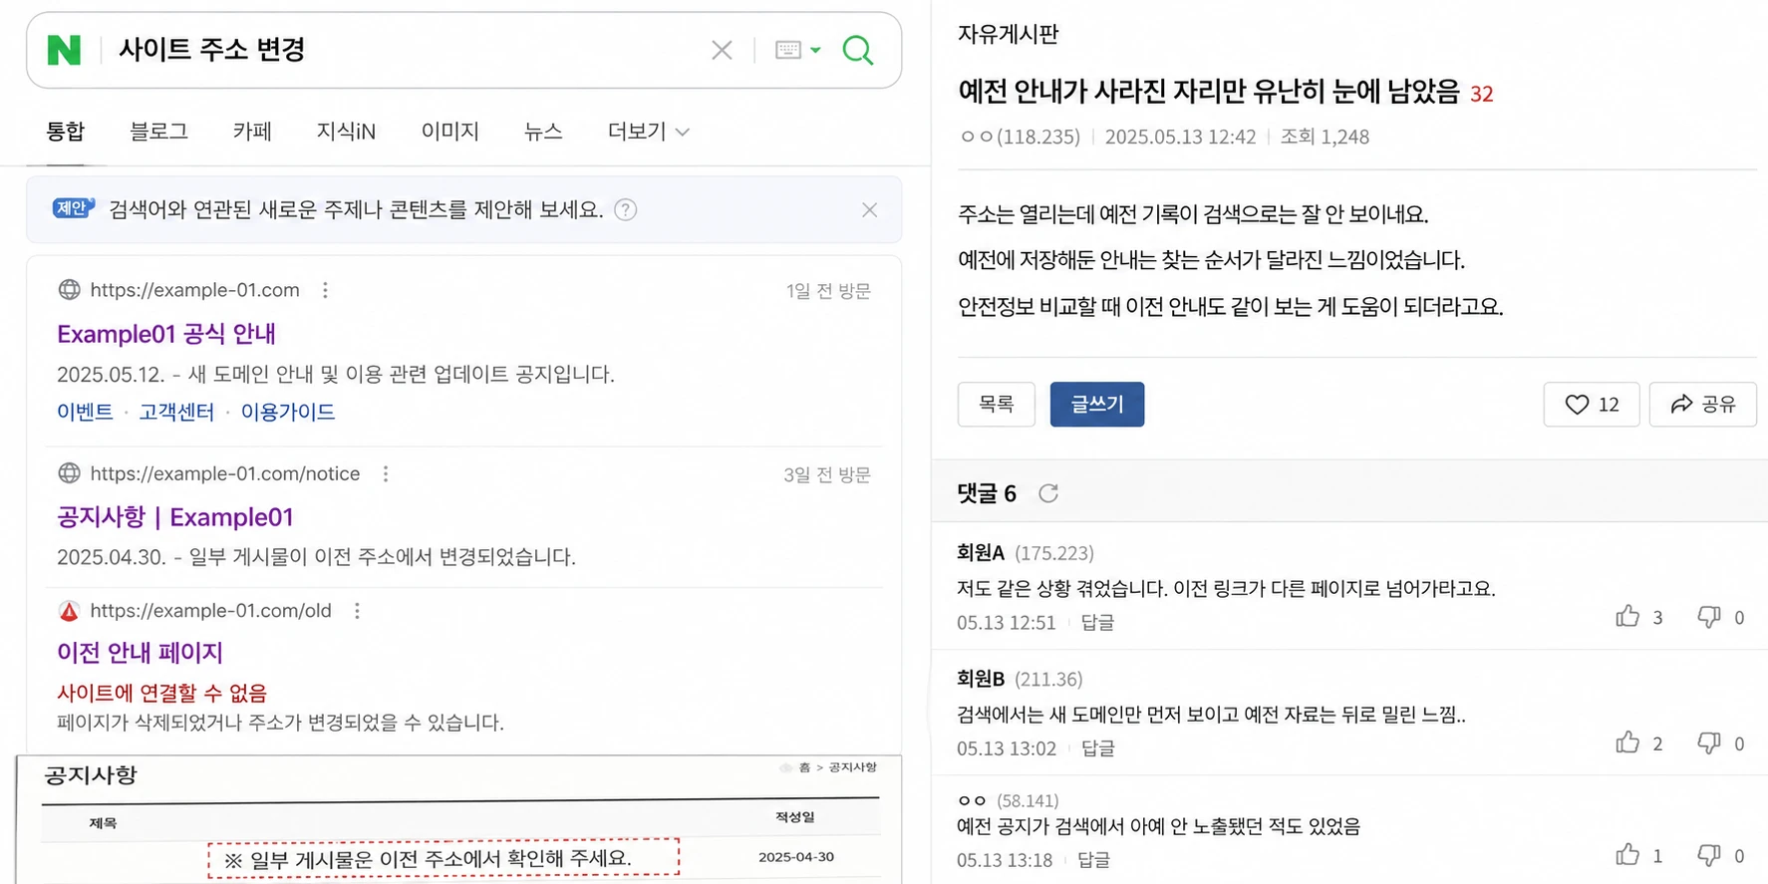Screen dimensions: 1768x884
Task: Downvote 회원A's comment
Action: point(1709,617)
